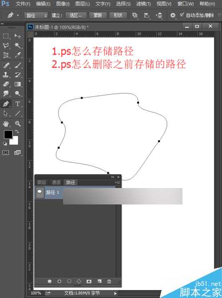Select the Pen tool in toolbox
The image size is (222, 298).
[6, 104]
